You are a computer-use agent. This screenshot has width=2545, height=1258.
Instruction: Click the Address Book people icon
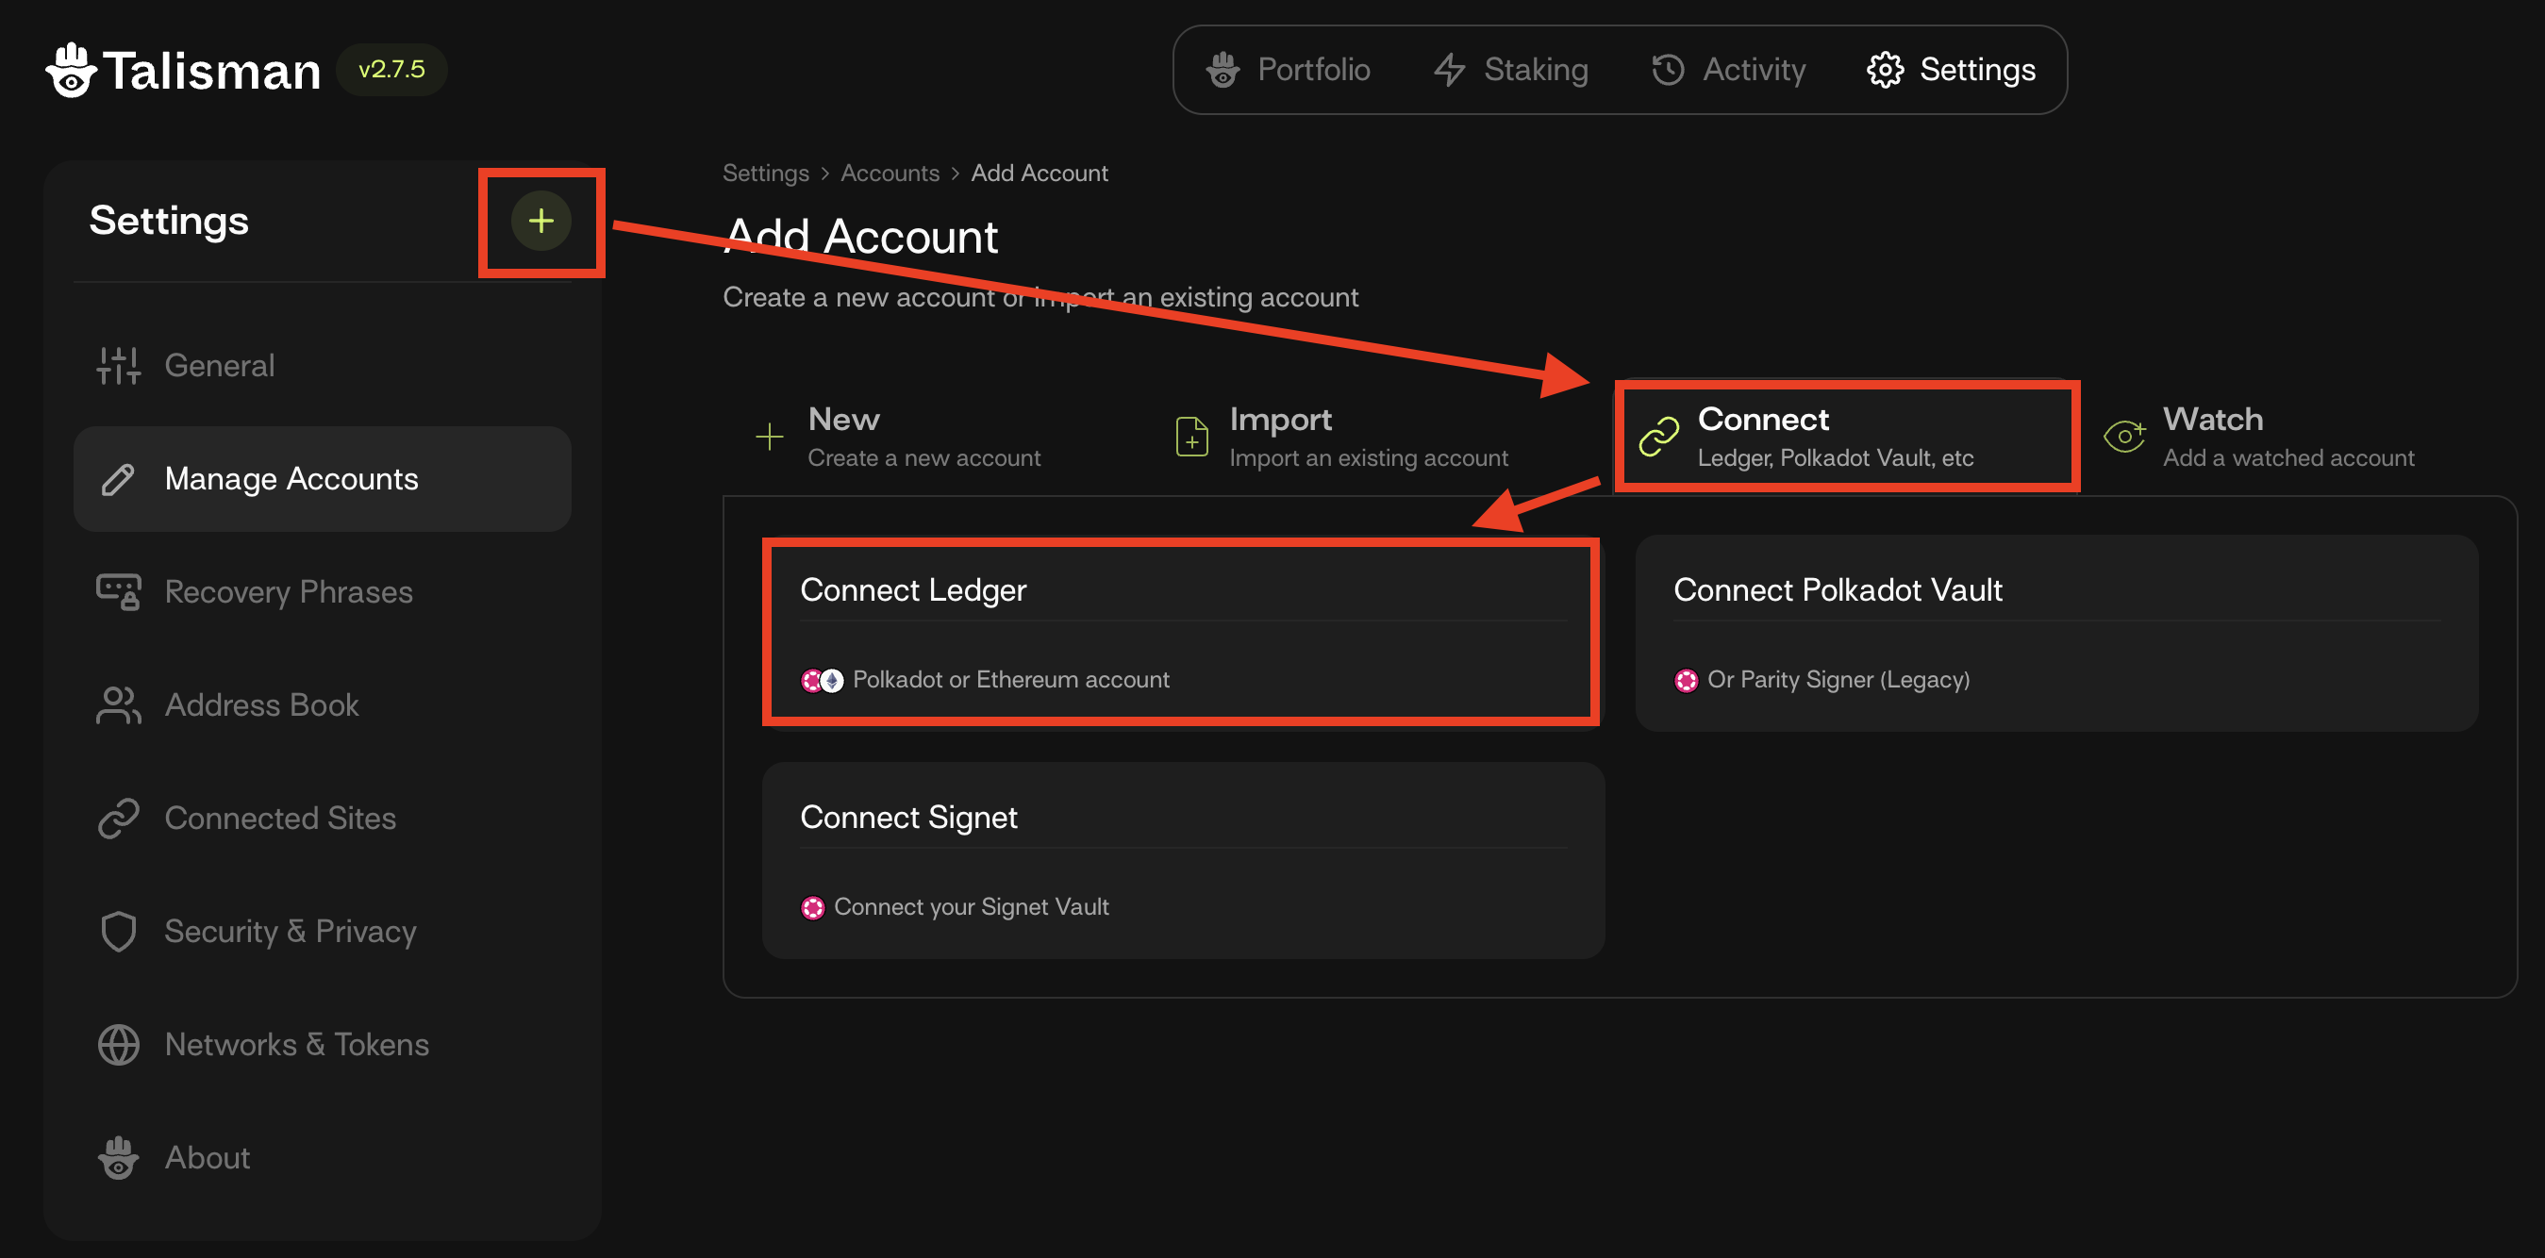pyautogui.click(x=119, y=705)
